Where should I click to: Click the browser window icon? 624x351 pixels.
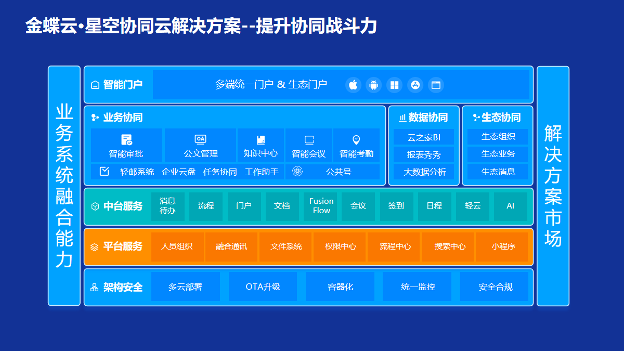pos(436,85)
